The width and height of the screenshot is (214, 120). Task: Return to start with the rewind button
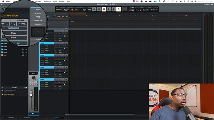[94, 9]
